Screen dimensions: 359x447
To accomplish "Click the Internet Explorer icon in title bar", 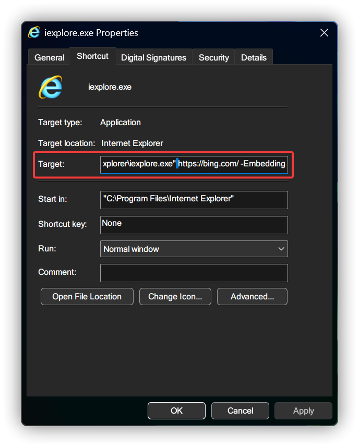I will coord(34,32).
